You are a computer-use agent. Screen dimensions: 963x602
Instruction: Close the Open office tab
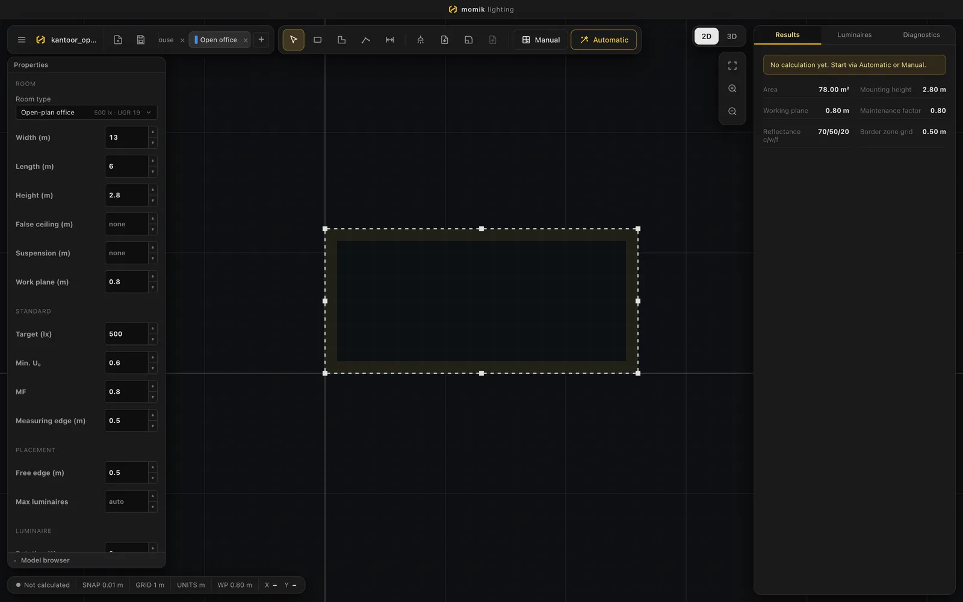coord(246,40)
